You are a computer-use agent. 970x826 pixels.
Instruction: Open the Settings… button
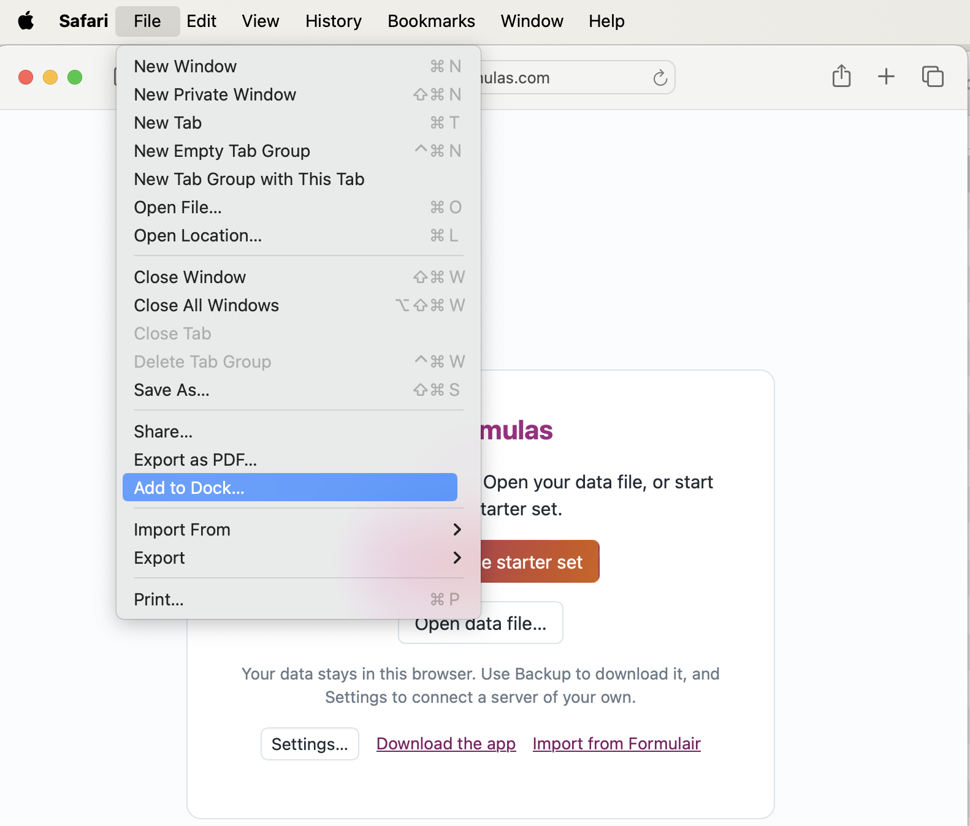[310, 744]
